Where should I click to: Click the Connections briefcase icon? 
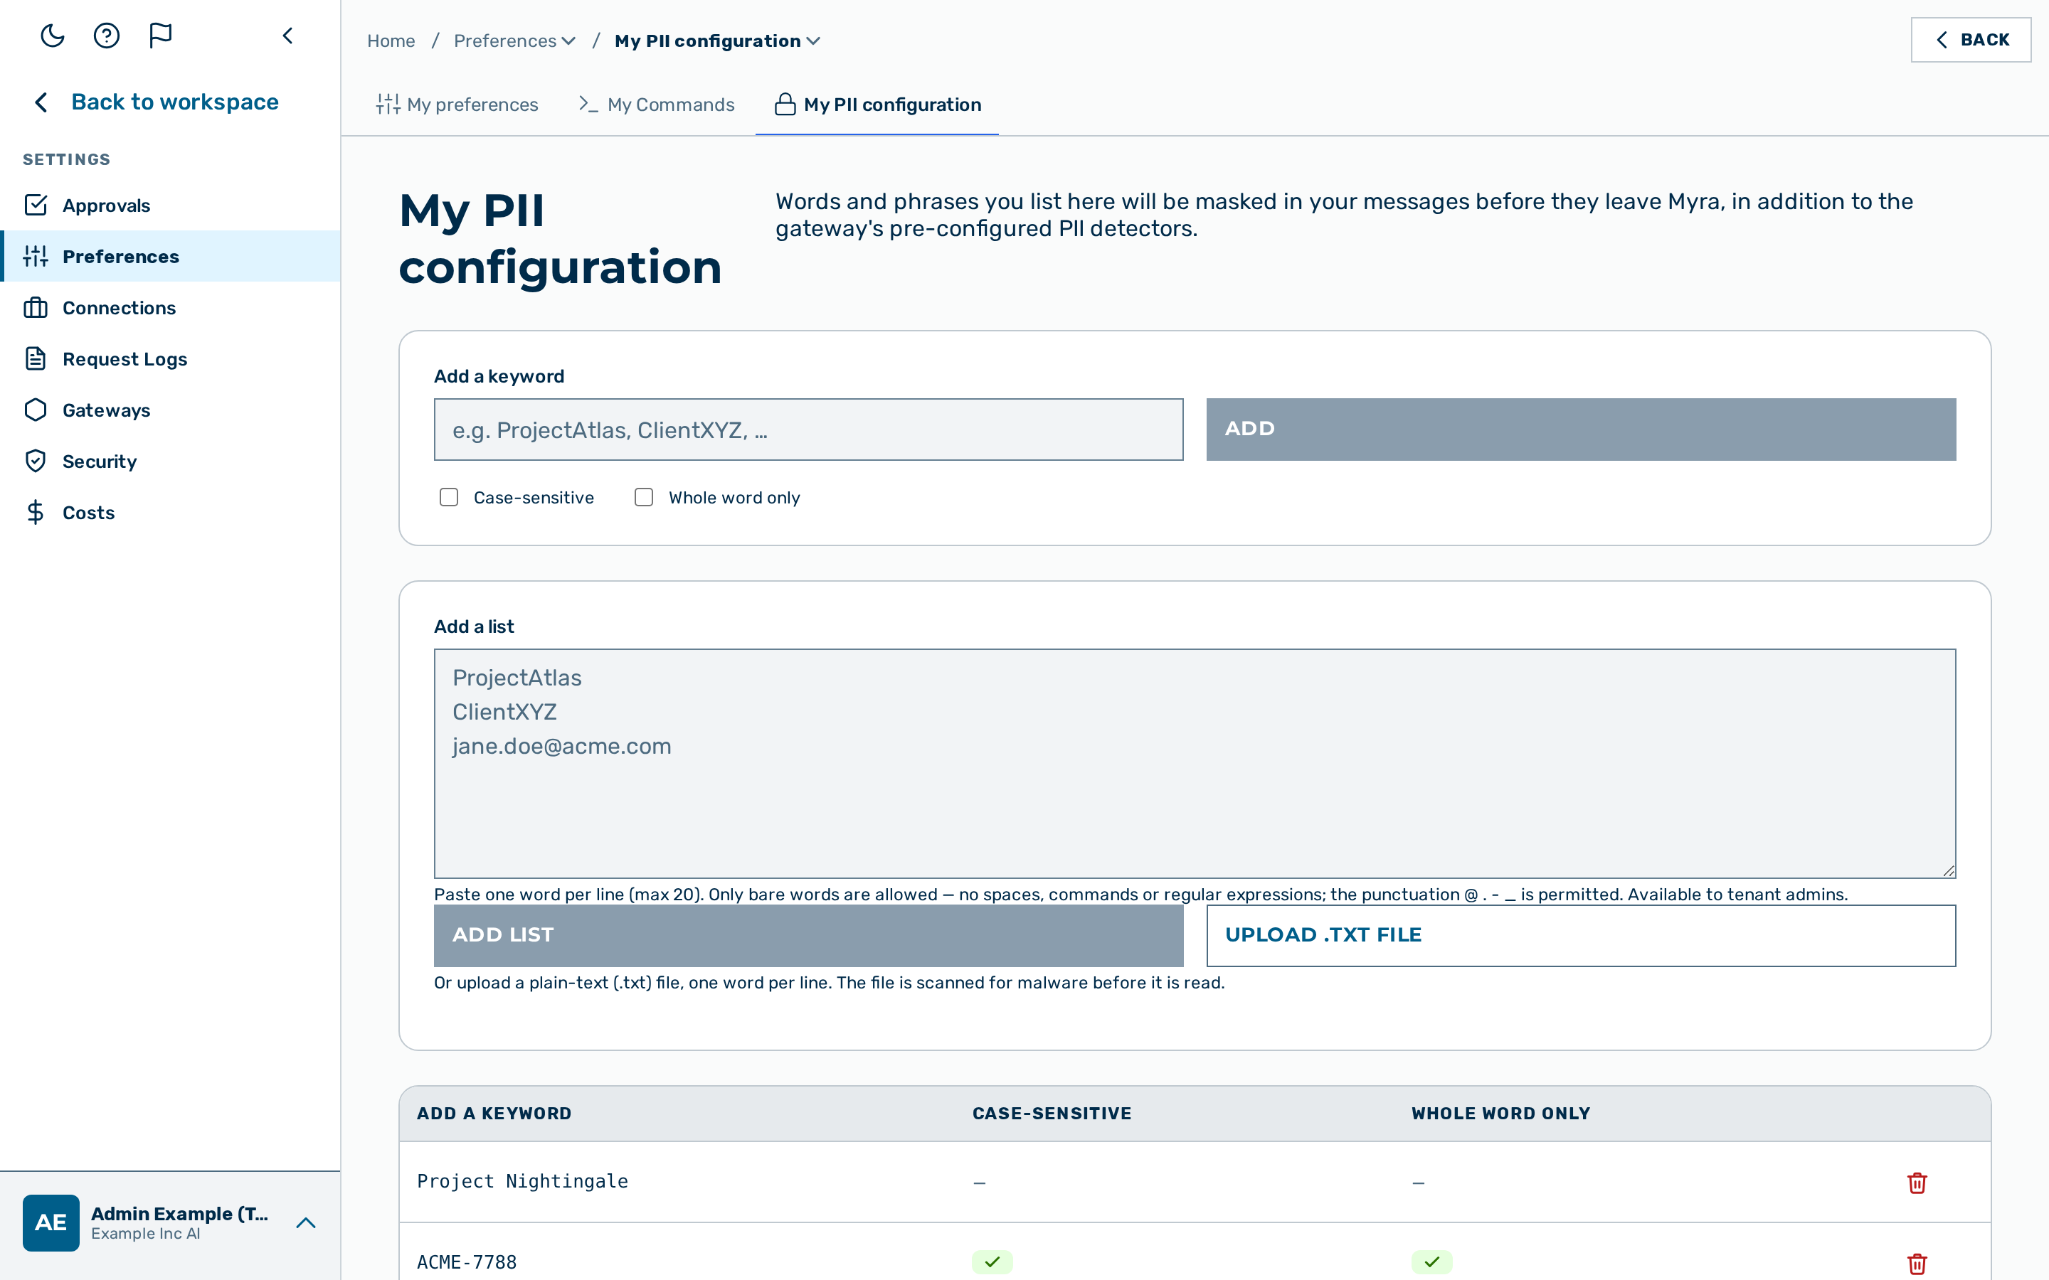tap(36, 307)
